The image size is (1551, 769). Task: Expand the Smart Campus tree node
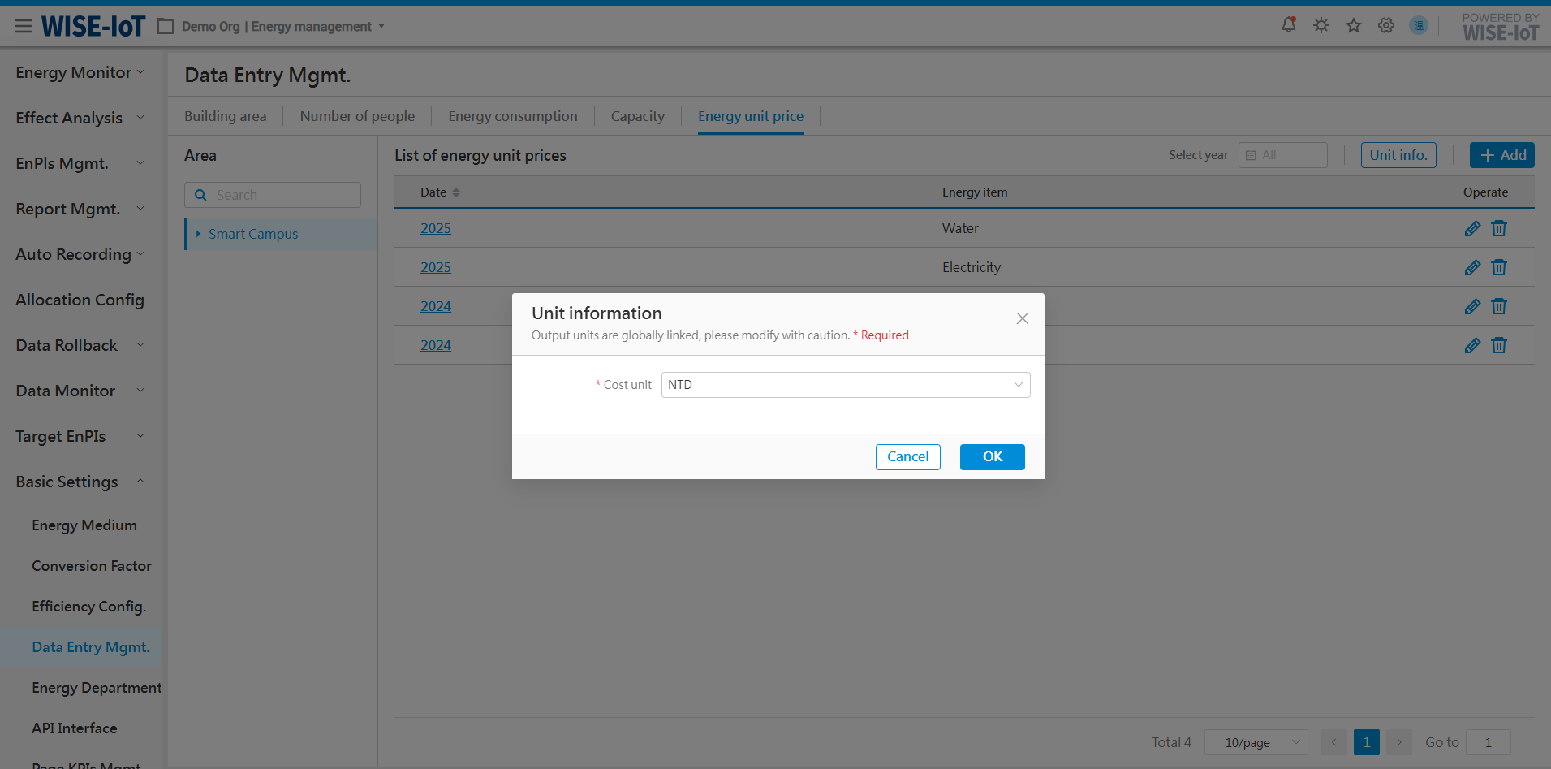tap(198, 234)
